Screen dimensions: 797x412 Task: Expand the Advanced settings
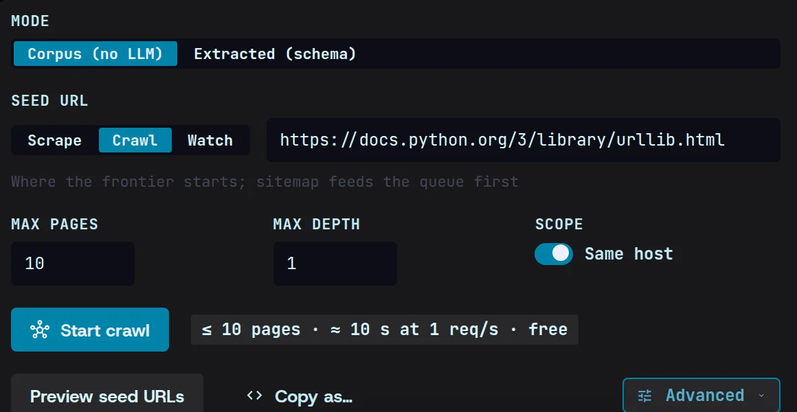[x=701, y=396]
